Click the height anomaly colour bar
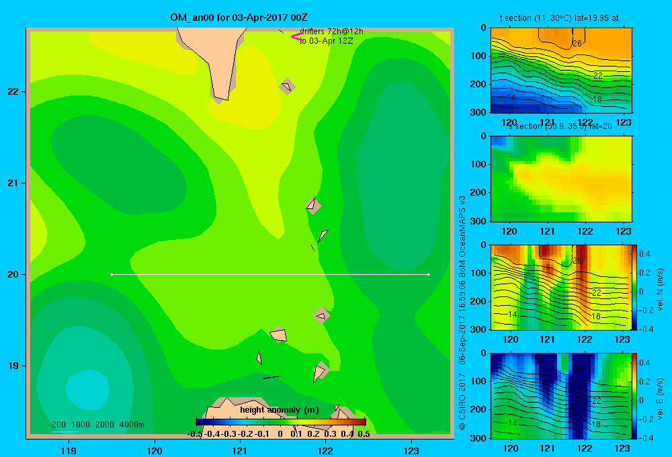Screen dimensions: 672x457 281,422
